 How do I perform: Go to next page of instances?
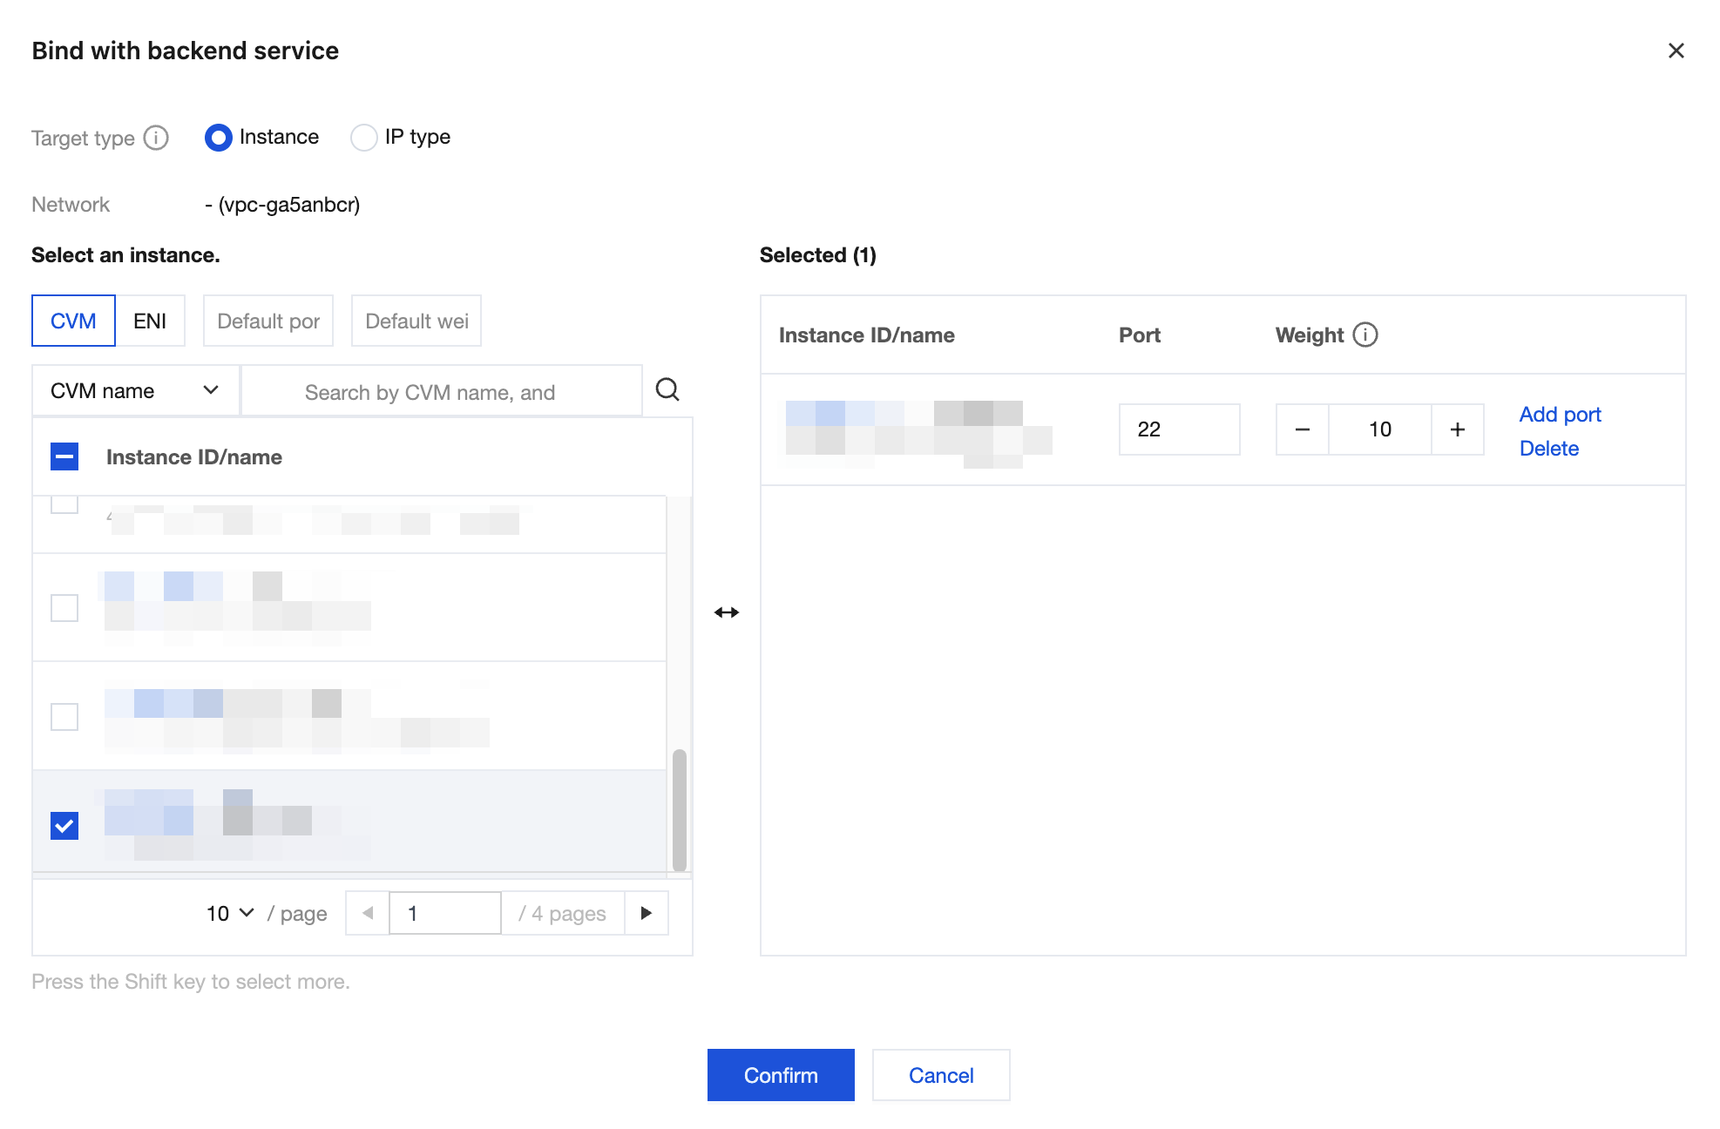point(646,913)
